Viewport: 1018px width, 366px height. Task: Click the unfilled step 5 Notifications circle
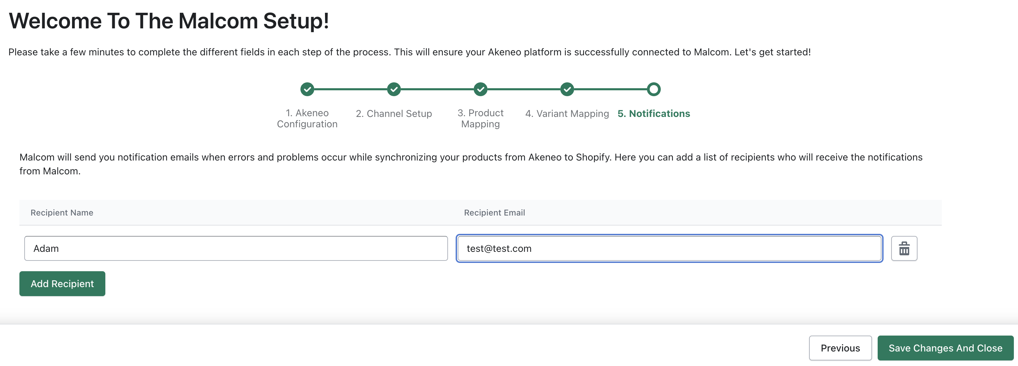click(653, 89)
